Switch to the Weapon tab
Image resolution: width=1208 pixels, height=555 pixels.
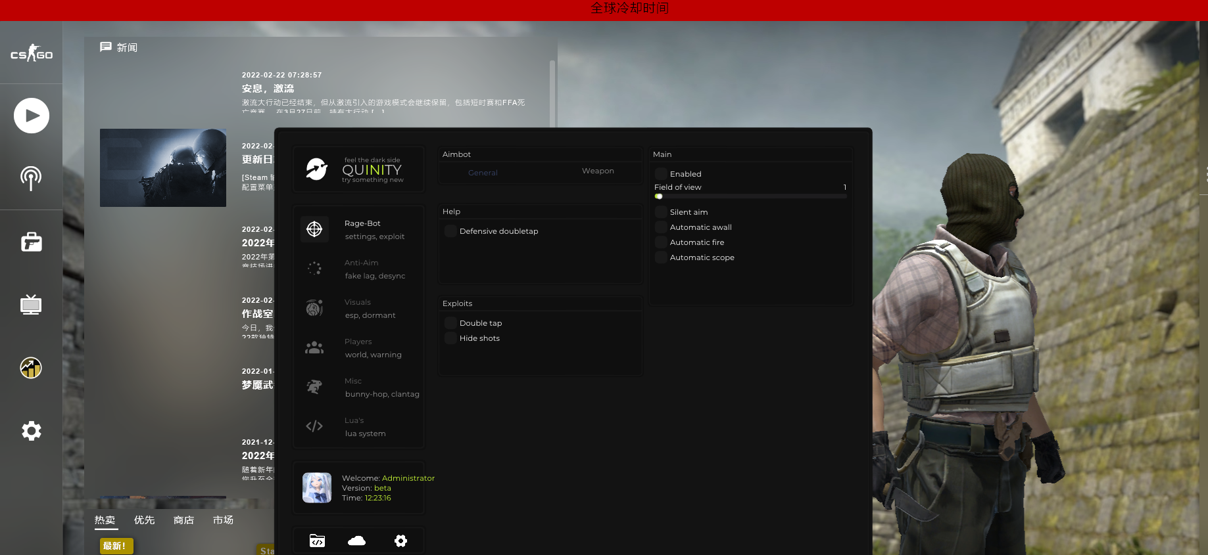coord(598,171)
